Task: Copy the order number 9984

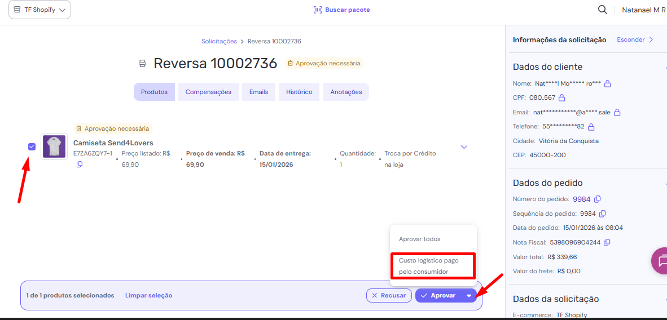Action: (x=598, y=199)
